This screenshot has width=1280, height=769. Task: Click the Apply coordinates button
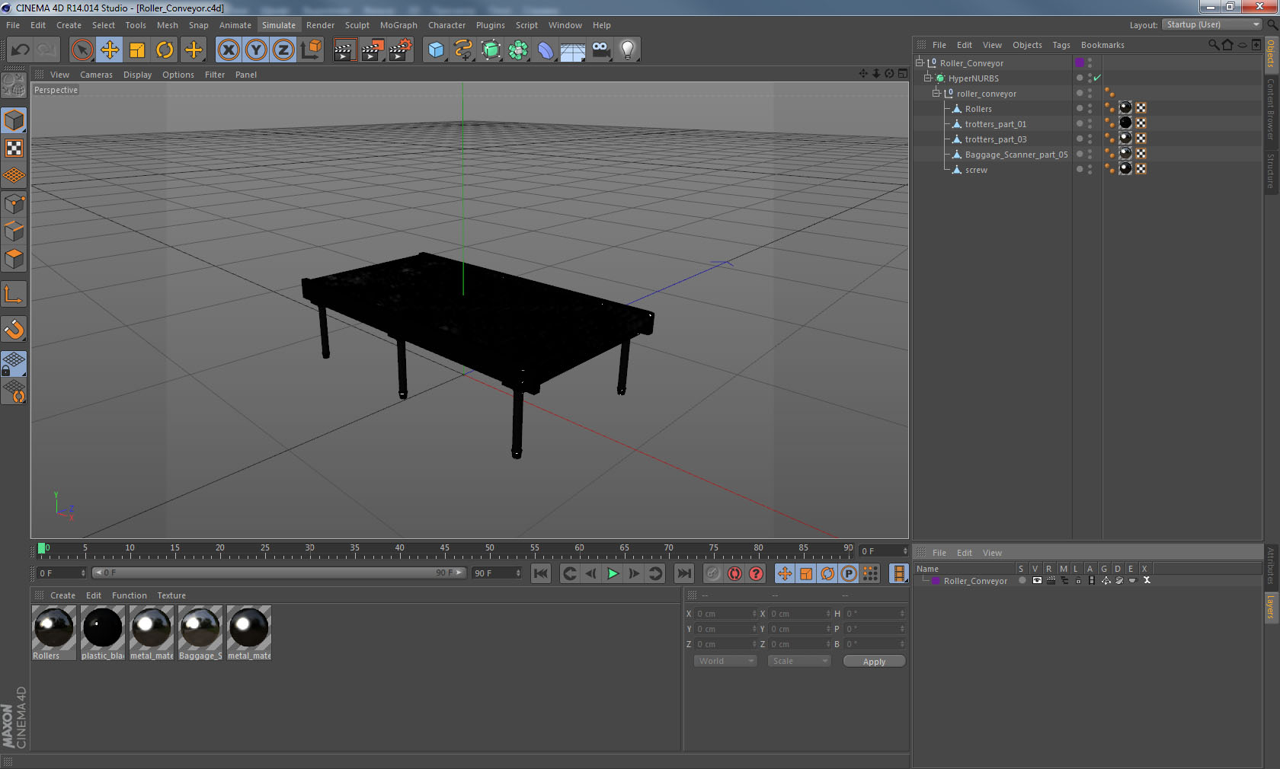coord(874,662)
